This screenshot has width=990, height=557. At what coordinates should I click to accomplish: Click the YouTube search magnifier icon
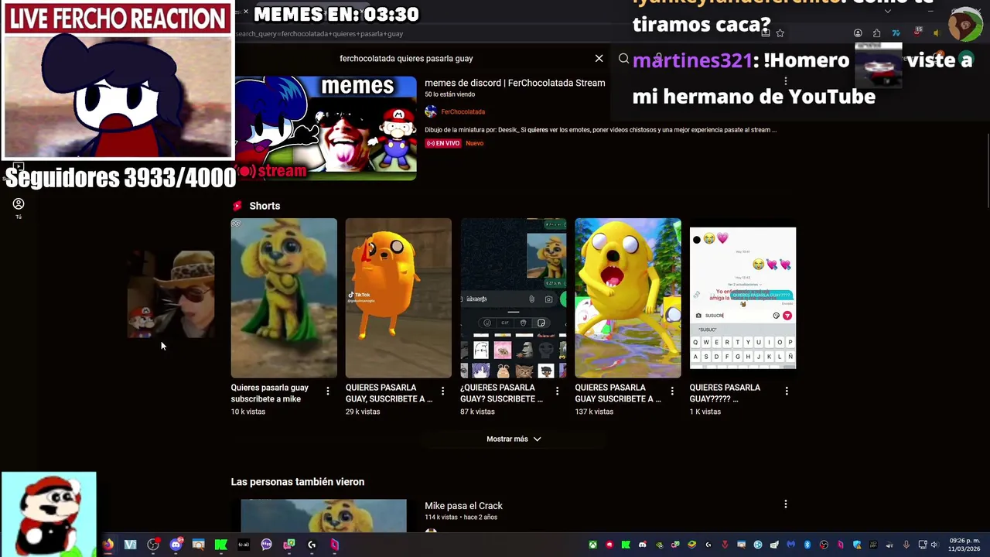623,58
